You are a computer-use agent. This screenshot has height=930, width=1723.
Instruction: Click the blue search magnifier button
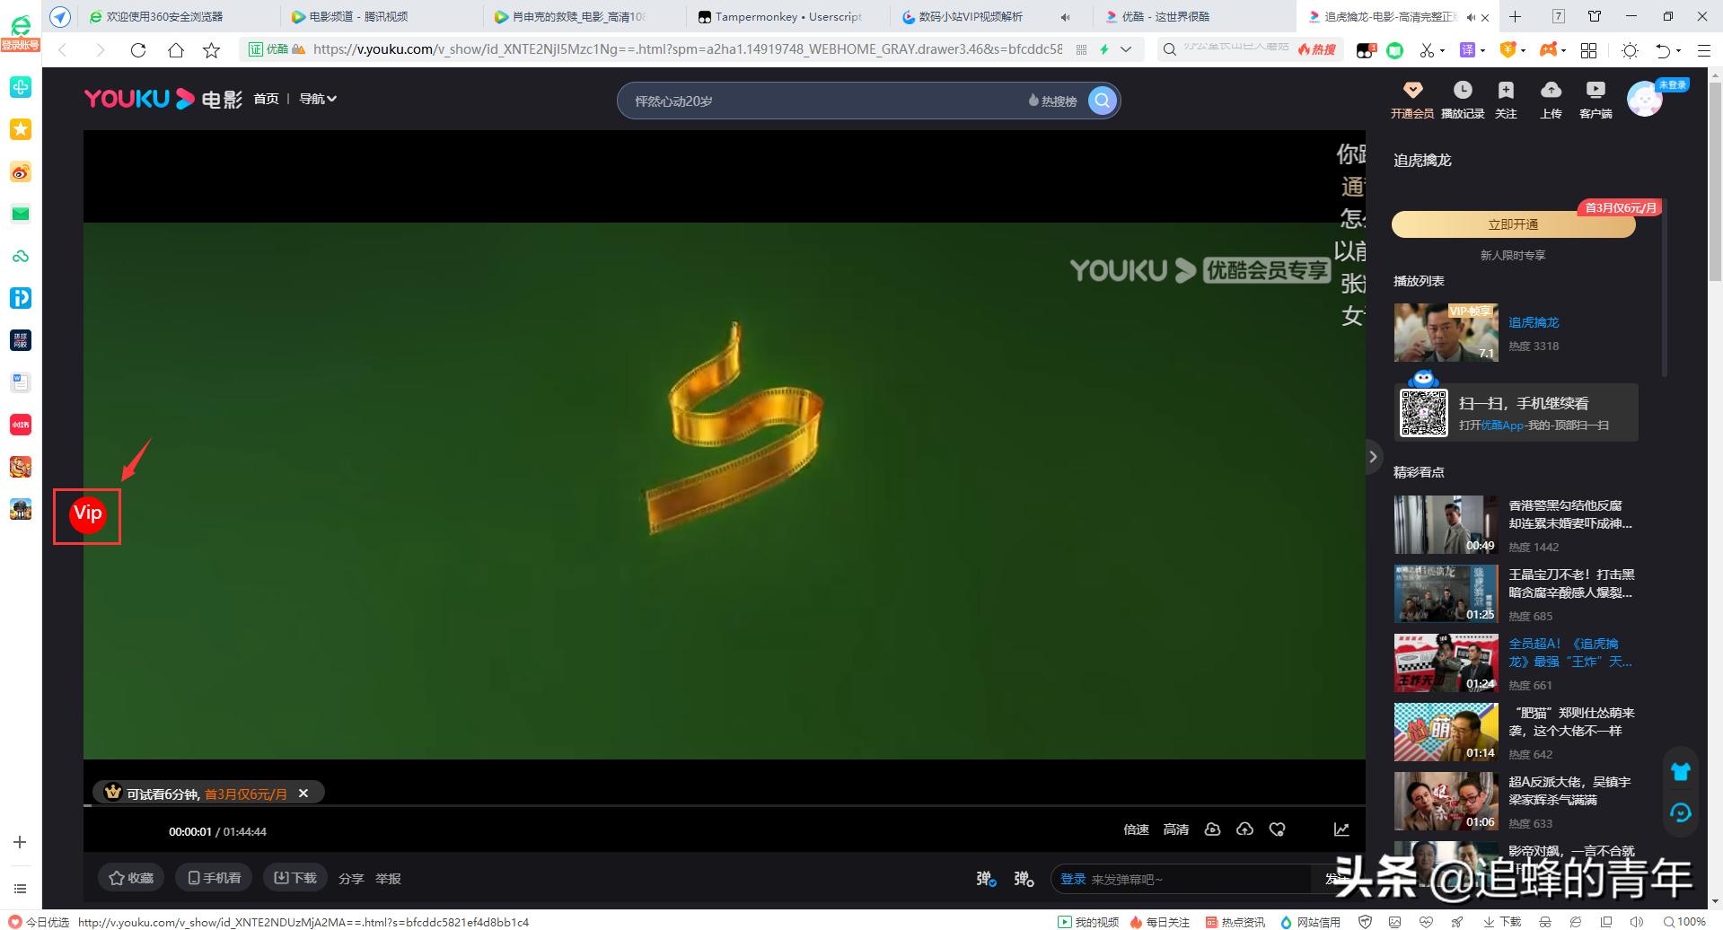pyautogui.click(x=1103, y=101)
